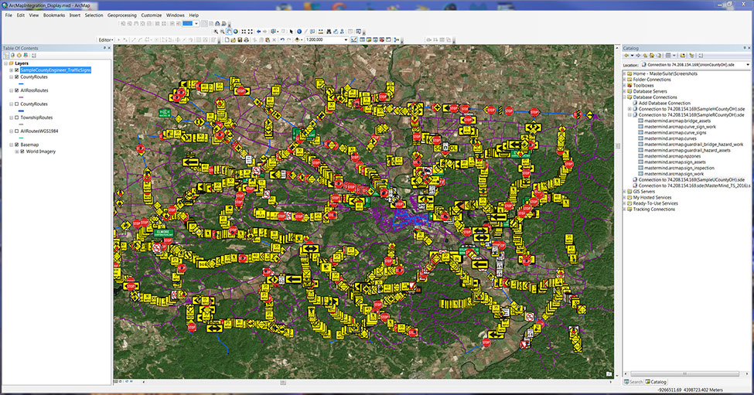Viewport: 754px width, 395px height.
Task: Click blue line symbol under CountyRoutes
Action: tap(19, 83)
